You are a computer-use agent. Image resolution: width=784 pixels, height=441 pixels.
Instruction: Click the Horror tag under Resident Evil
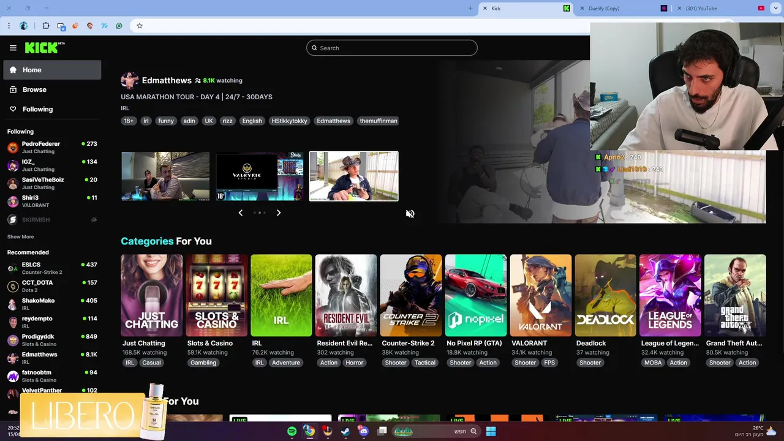coord(355,363)
